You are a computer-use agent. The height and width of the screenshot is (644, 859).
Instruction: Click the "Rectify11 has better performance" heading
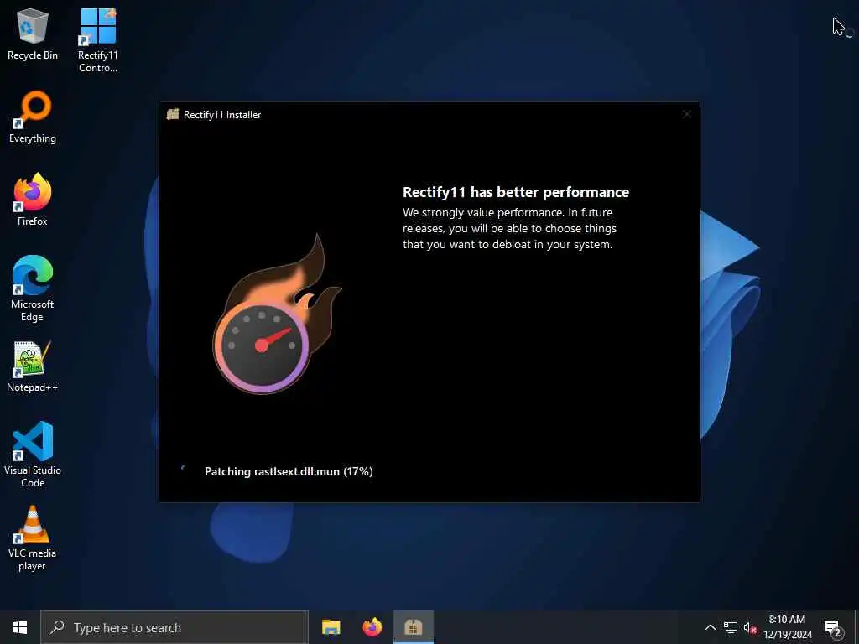point(516,192)
